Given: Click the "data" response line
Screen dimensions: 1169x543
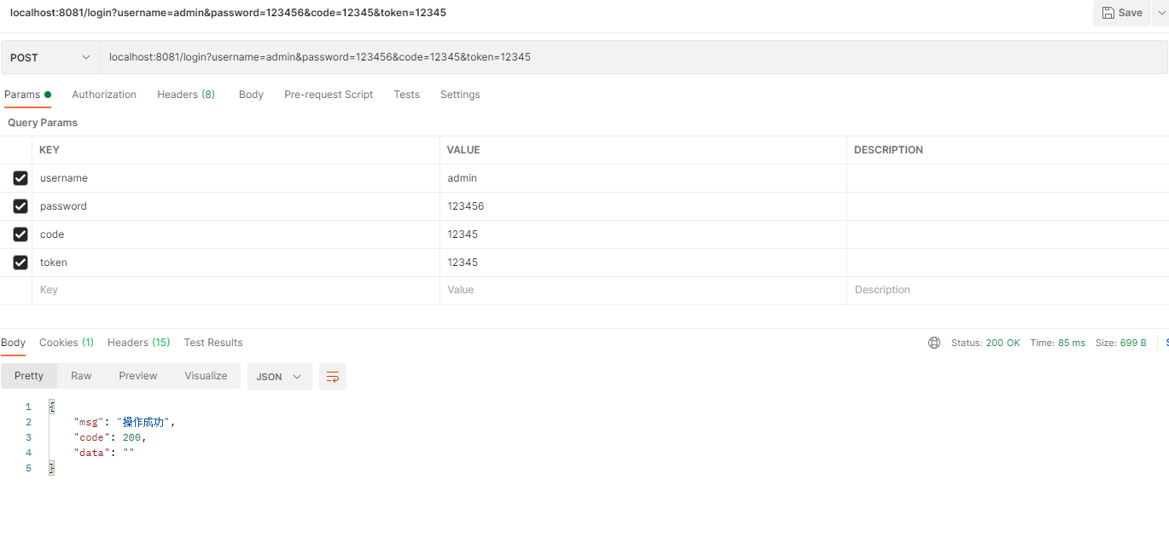Looking at the screenshot, I should (104, 453).
